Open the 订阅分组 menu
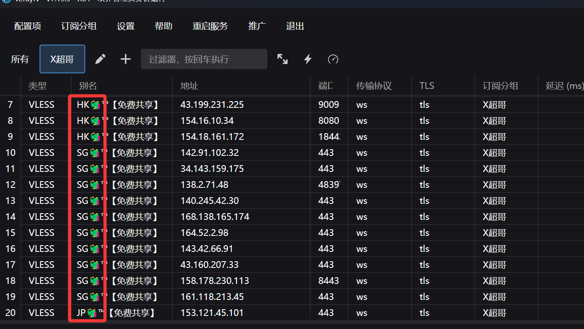The height and width of the screenshot is (329, 584). pos(79,26)
